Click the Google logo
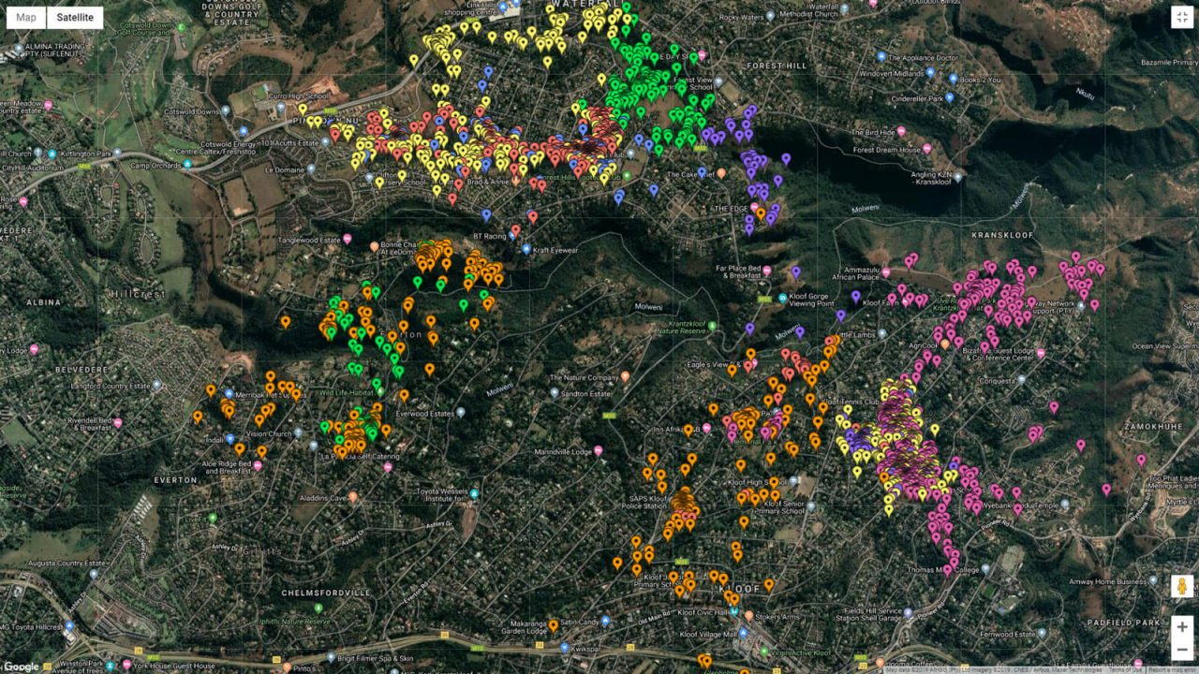This screenshot has width=1199, height=674. 21,666
